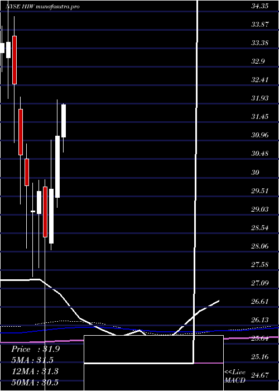Click the 32.41 price axis label
This screenshot has width=279, height=391.
point(259,80)
